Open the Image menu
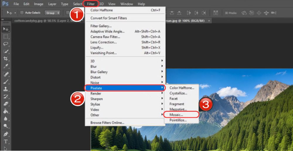The width and height of the screenshot is (293, 151). tap(39, 4)
